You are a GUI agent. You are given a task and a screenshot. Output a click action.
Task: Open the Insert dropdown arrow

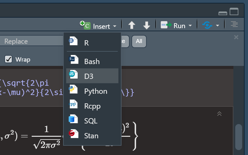click(x=115, y=26)
